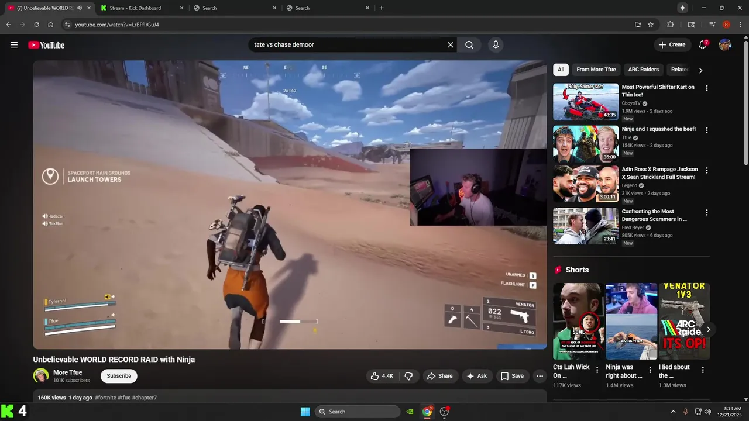Start voice search with the microphone
Screen dimensions: 749x421
pos(496,45)
